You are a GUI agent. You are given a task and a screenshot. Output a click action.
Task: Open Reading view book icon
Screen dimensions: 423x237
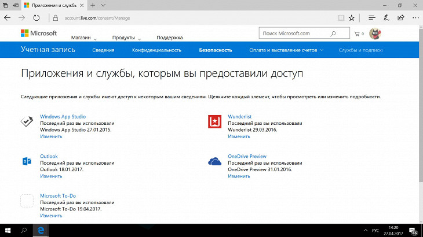click(x=341, y=18)
